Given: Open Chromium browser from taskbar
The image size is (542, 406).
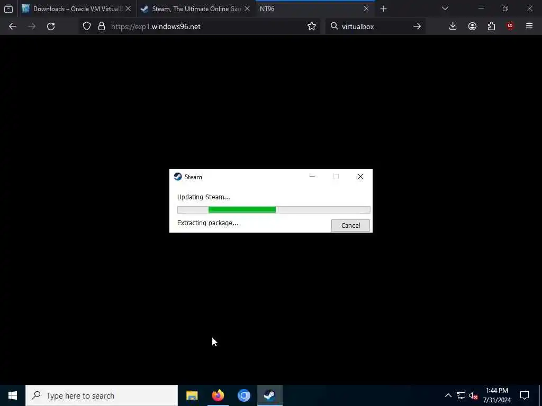Looking at the screenshot, I should click(x=243, y=395).
